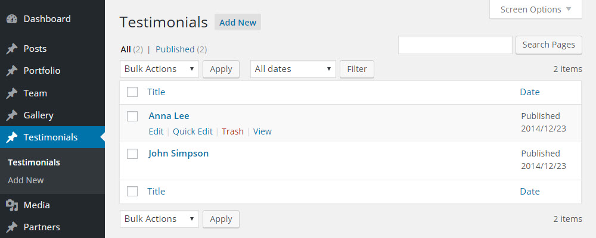Click the Media library icon
Screen dimensions: 596x238
(12, 205)
